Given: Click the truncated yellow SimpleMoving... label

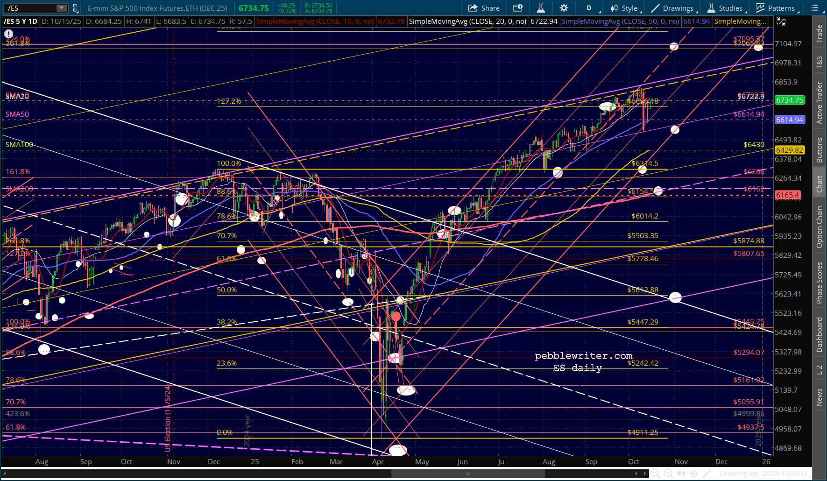Looking at the screenshot, I should point(741,21).
